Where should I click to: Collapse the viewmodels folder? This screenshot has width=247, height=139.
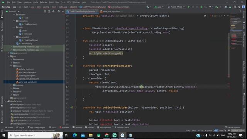click(x=14, y=37)
